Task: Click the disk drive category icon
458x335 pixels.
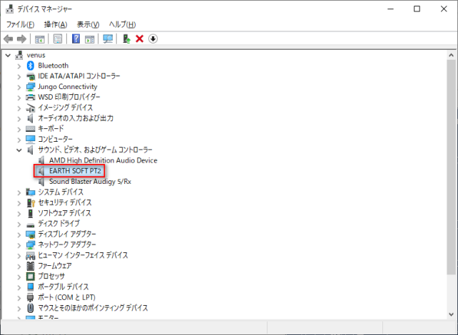Action: click(31, 225)
